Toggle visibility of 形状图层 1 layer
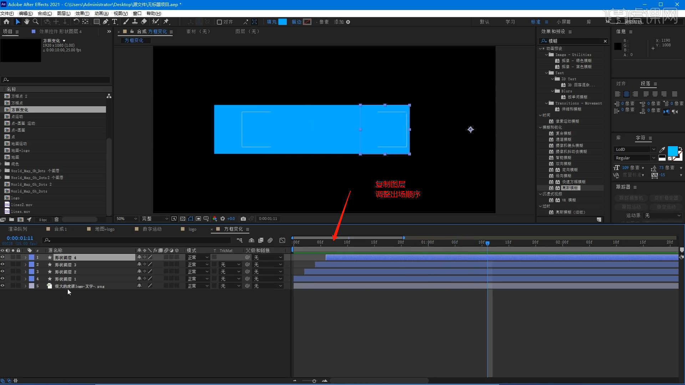The height and width of the screenshot is (385, 685). point(2,279)
